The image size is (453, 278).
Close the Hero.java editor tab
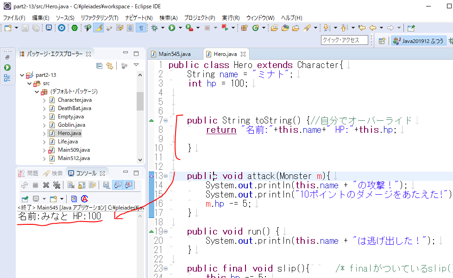tap(243, 54)
